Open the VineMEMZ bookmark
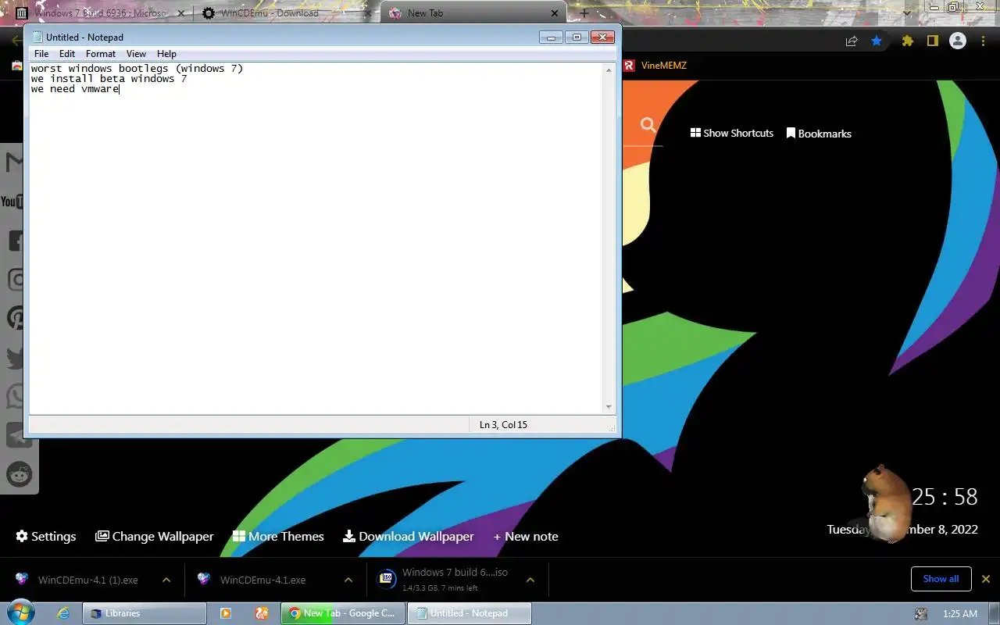This screenshot has width=1000, height=625. point(655,66)
